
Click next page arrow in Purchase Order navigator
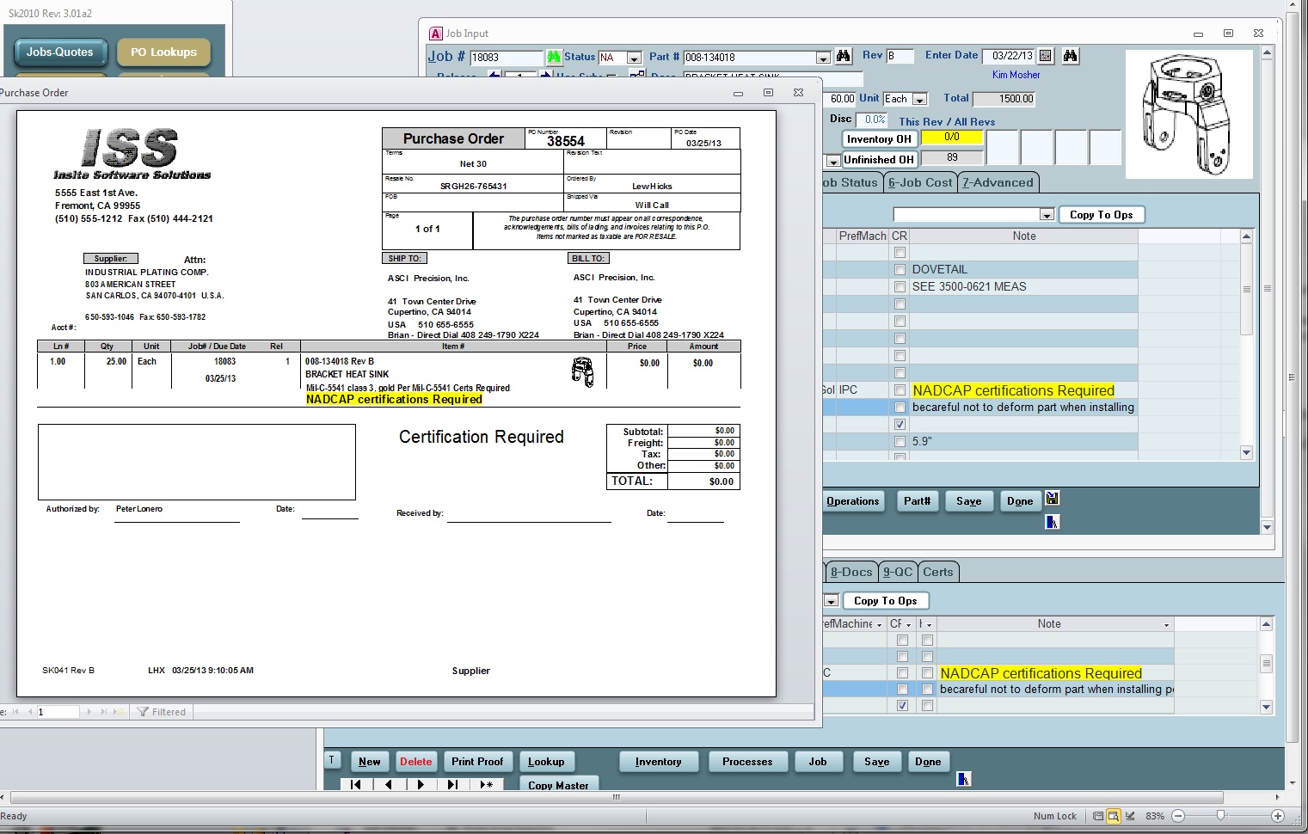pos(89,712)
